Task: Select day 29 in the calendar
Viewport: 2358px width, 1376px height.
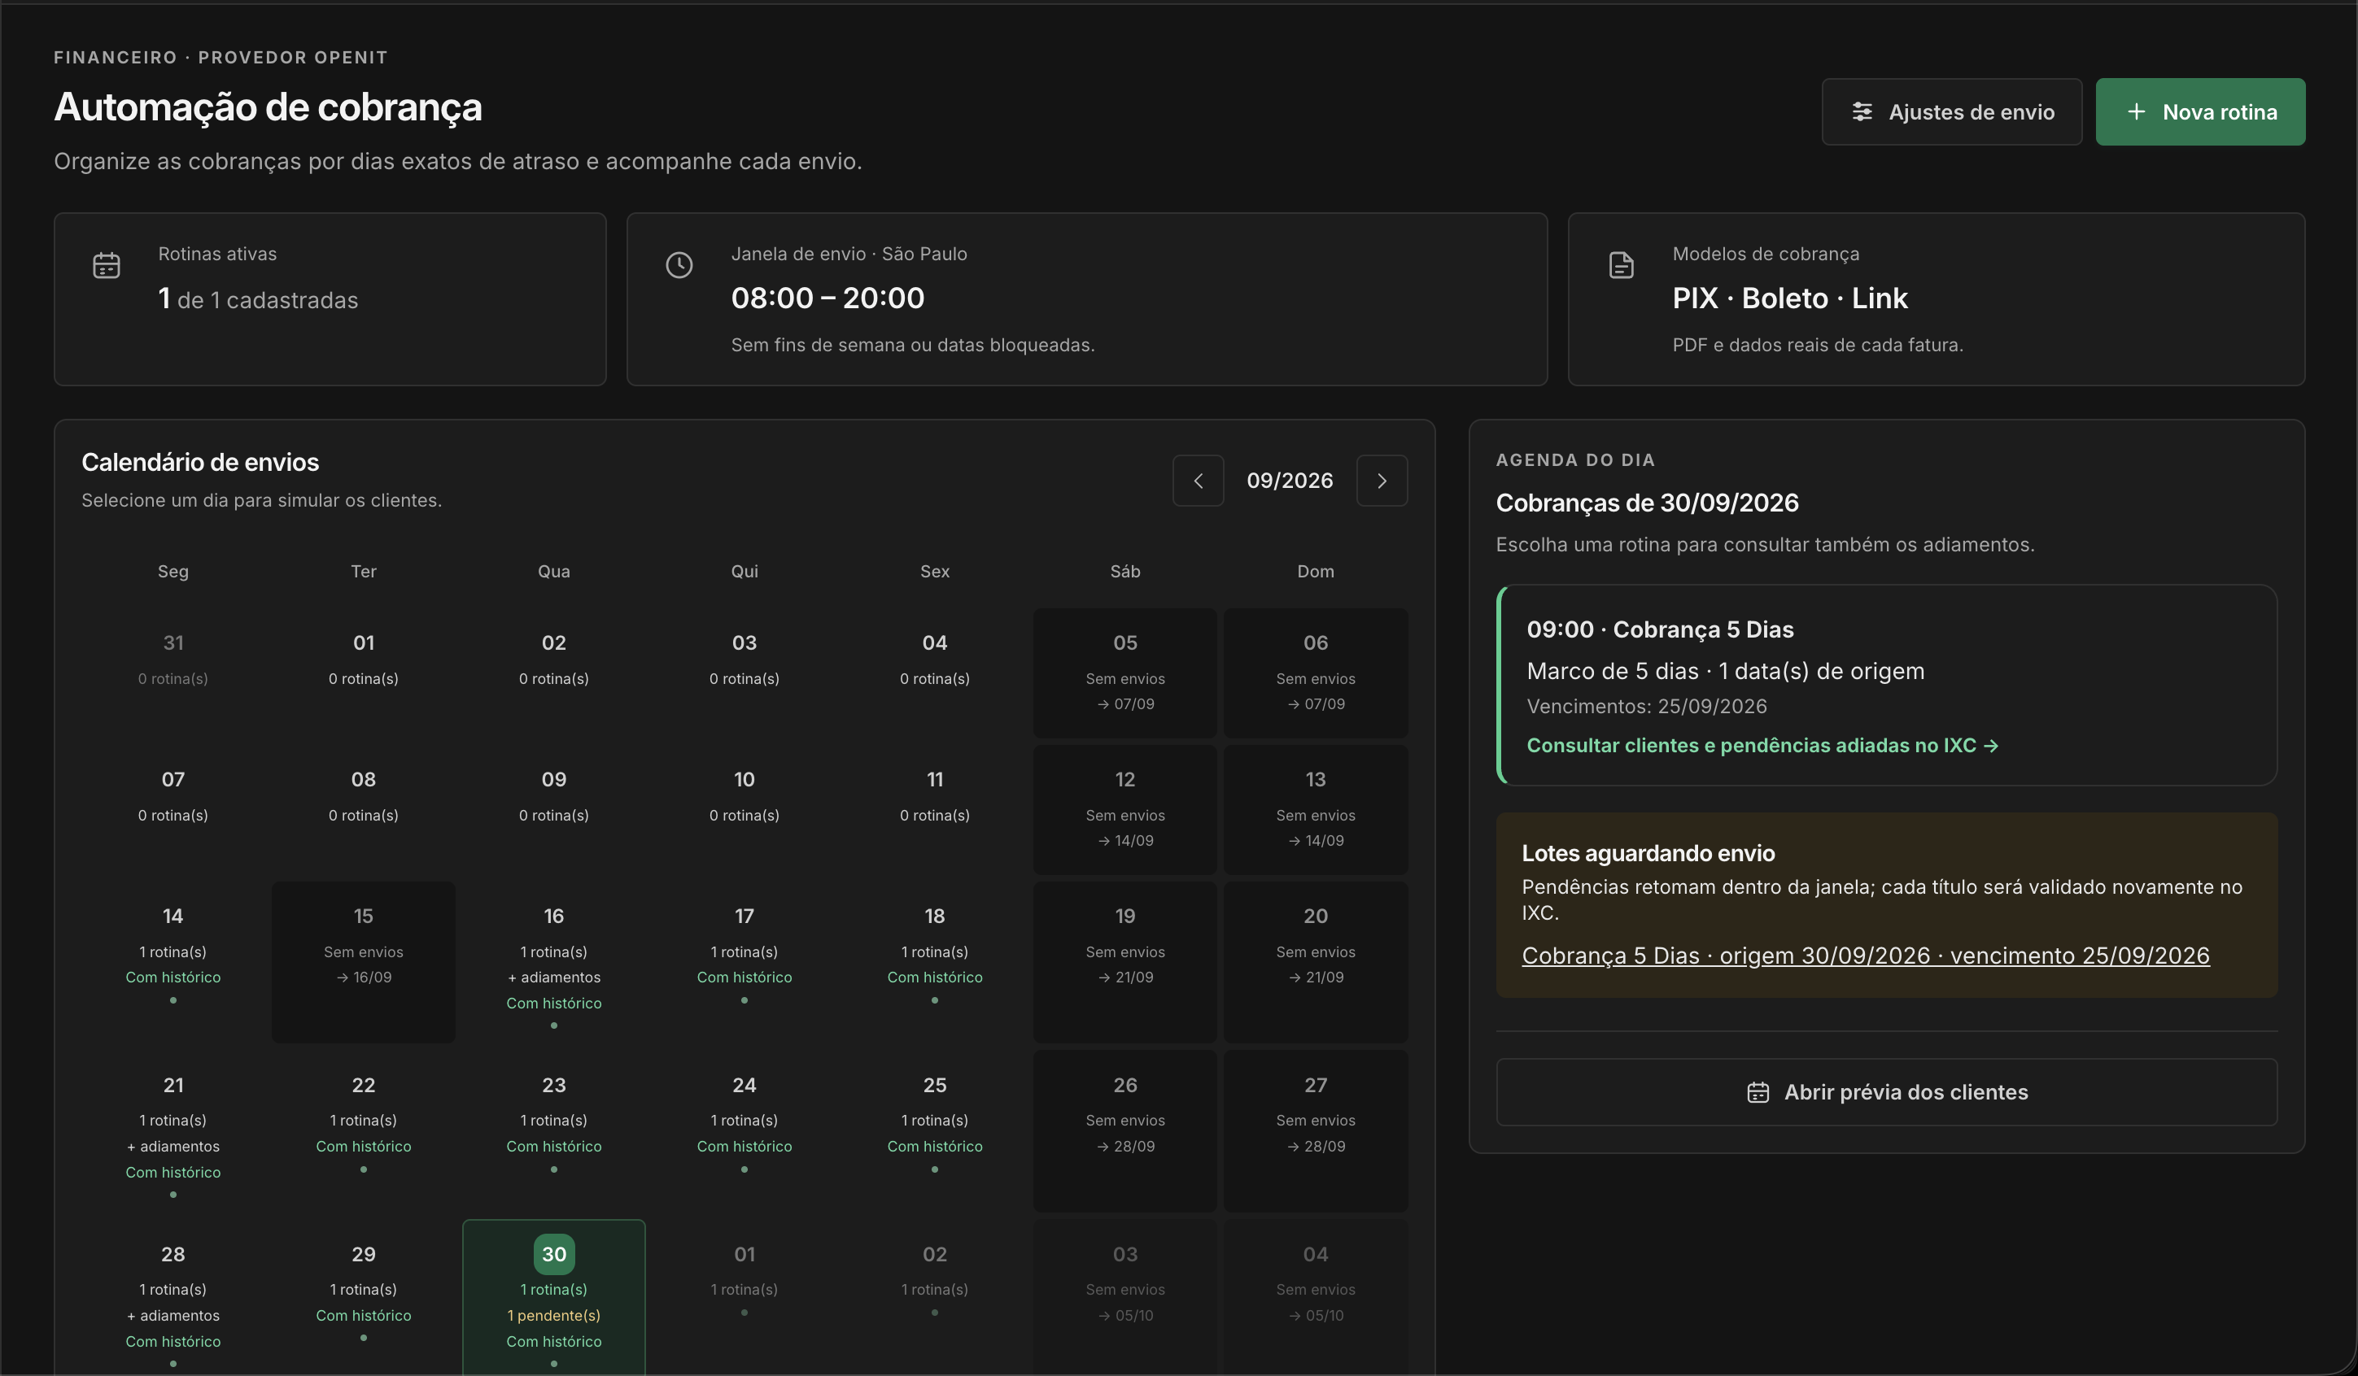Action: click(364, 1296)
